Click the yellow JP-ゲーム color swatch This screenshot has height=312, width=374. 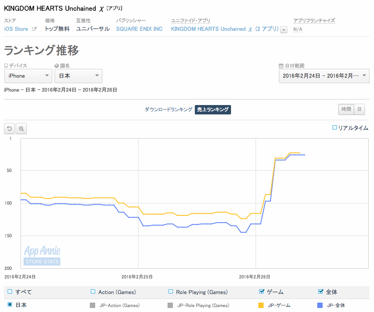pos(261,305)
